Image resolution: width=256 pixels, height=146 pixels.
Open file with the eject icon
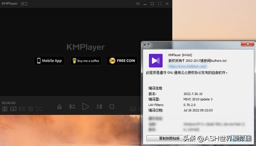pyautogui.click(x=60, y=107)
